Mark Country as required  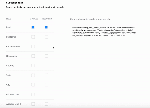pyautogui.click(x=46, y=66)
